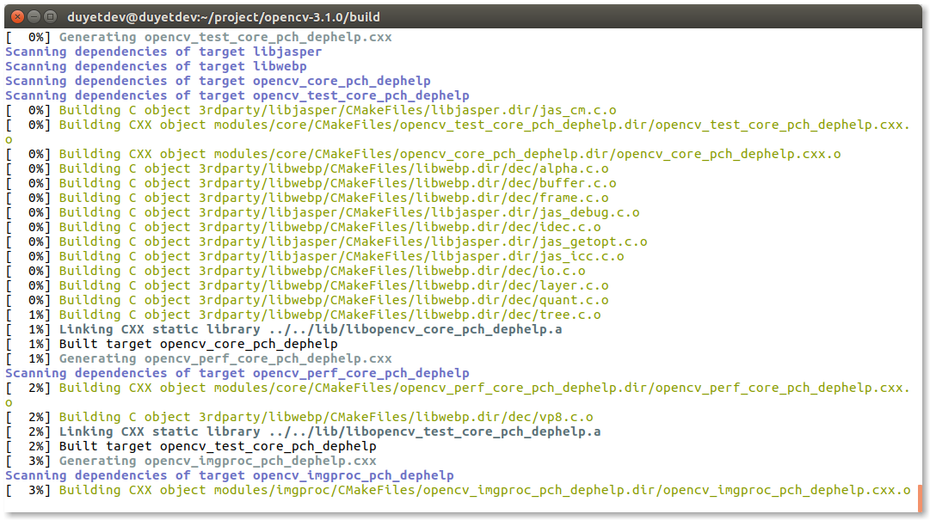The width and height of the screenshot is (930, 520).
Task: Select 'Scanning dependencies of target opencv_imgproc_pch_dephelp'
Action: click(x=230, y=475)
